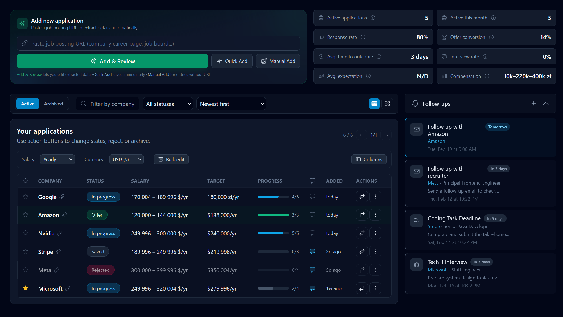This screenshot has height=317, width=563.
Task: Click the bell icon next to Follow-ups
Action: coord(415,104)
